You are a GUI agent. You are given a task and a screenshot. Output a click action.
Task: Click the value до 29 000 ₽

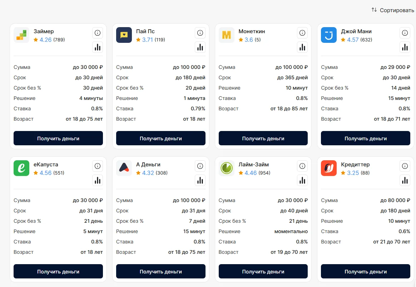[x=395, y=67]
